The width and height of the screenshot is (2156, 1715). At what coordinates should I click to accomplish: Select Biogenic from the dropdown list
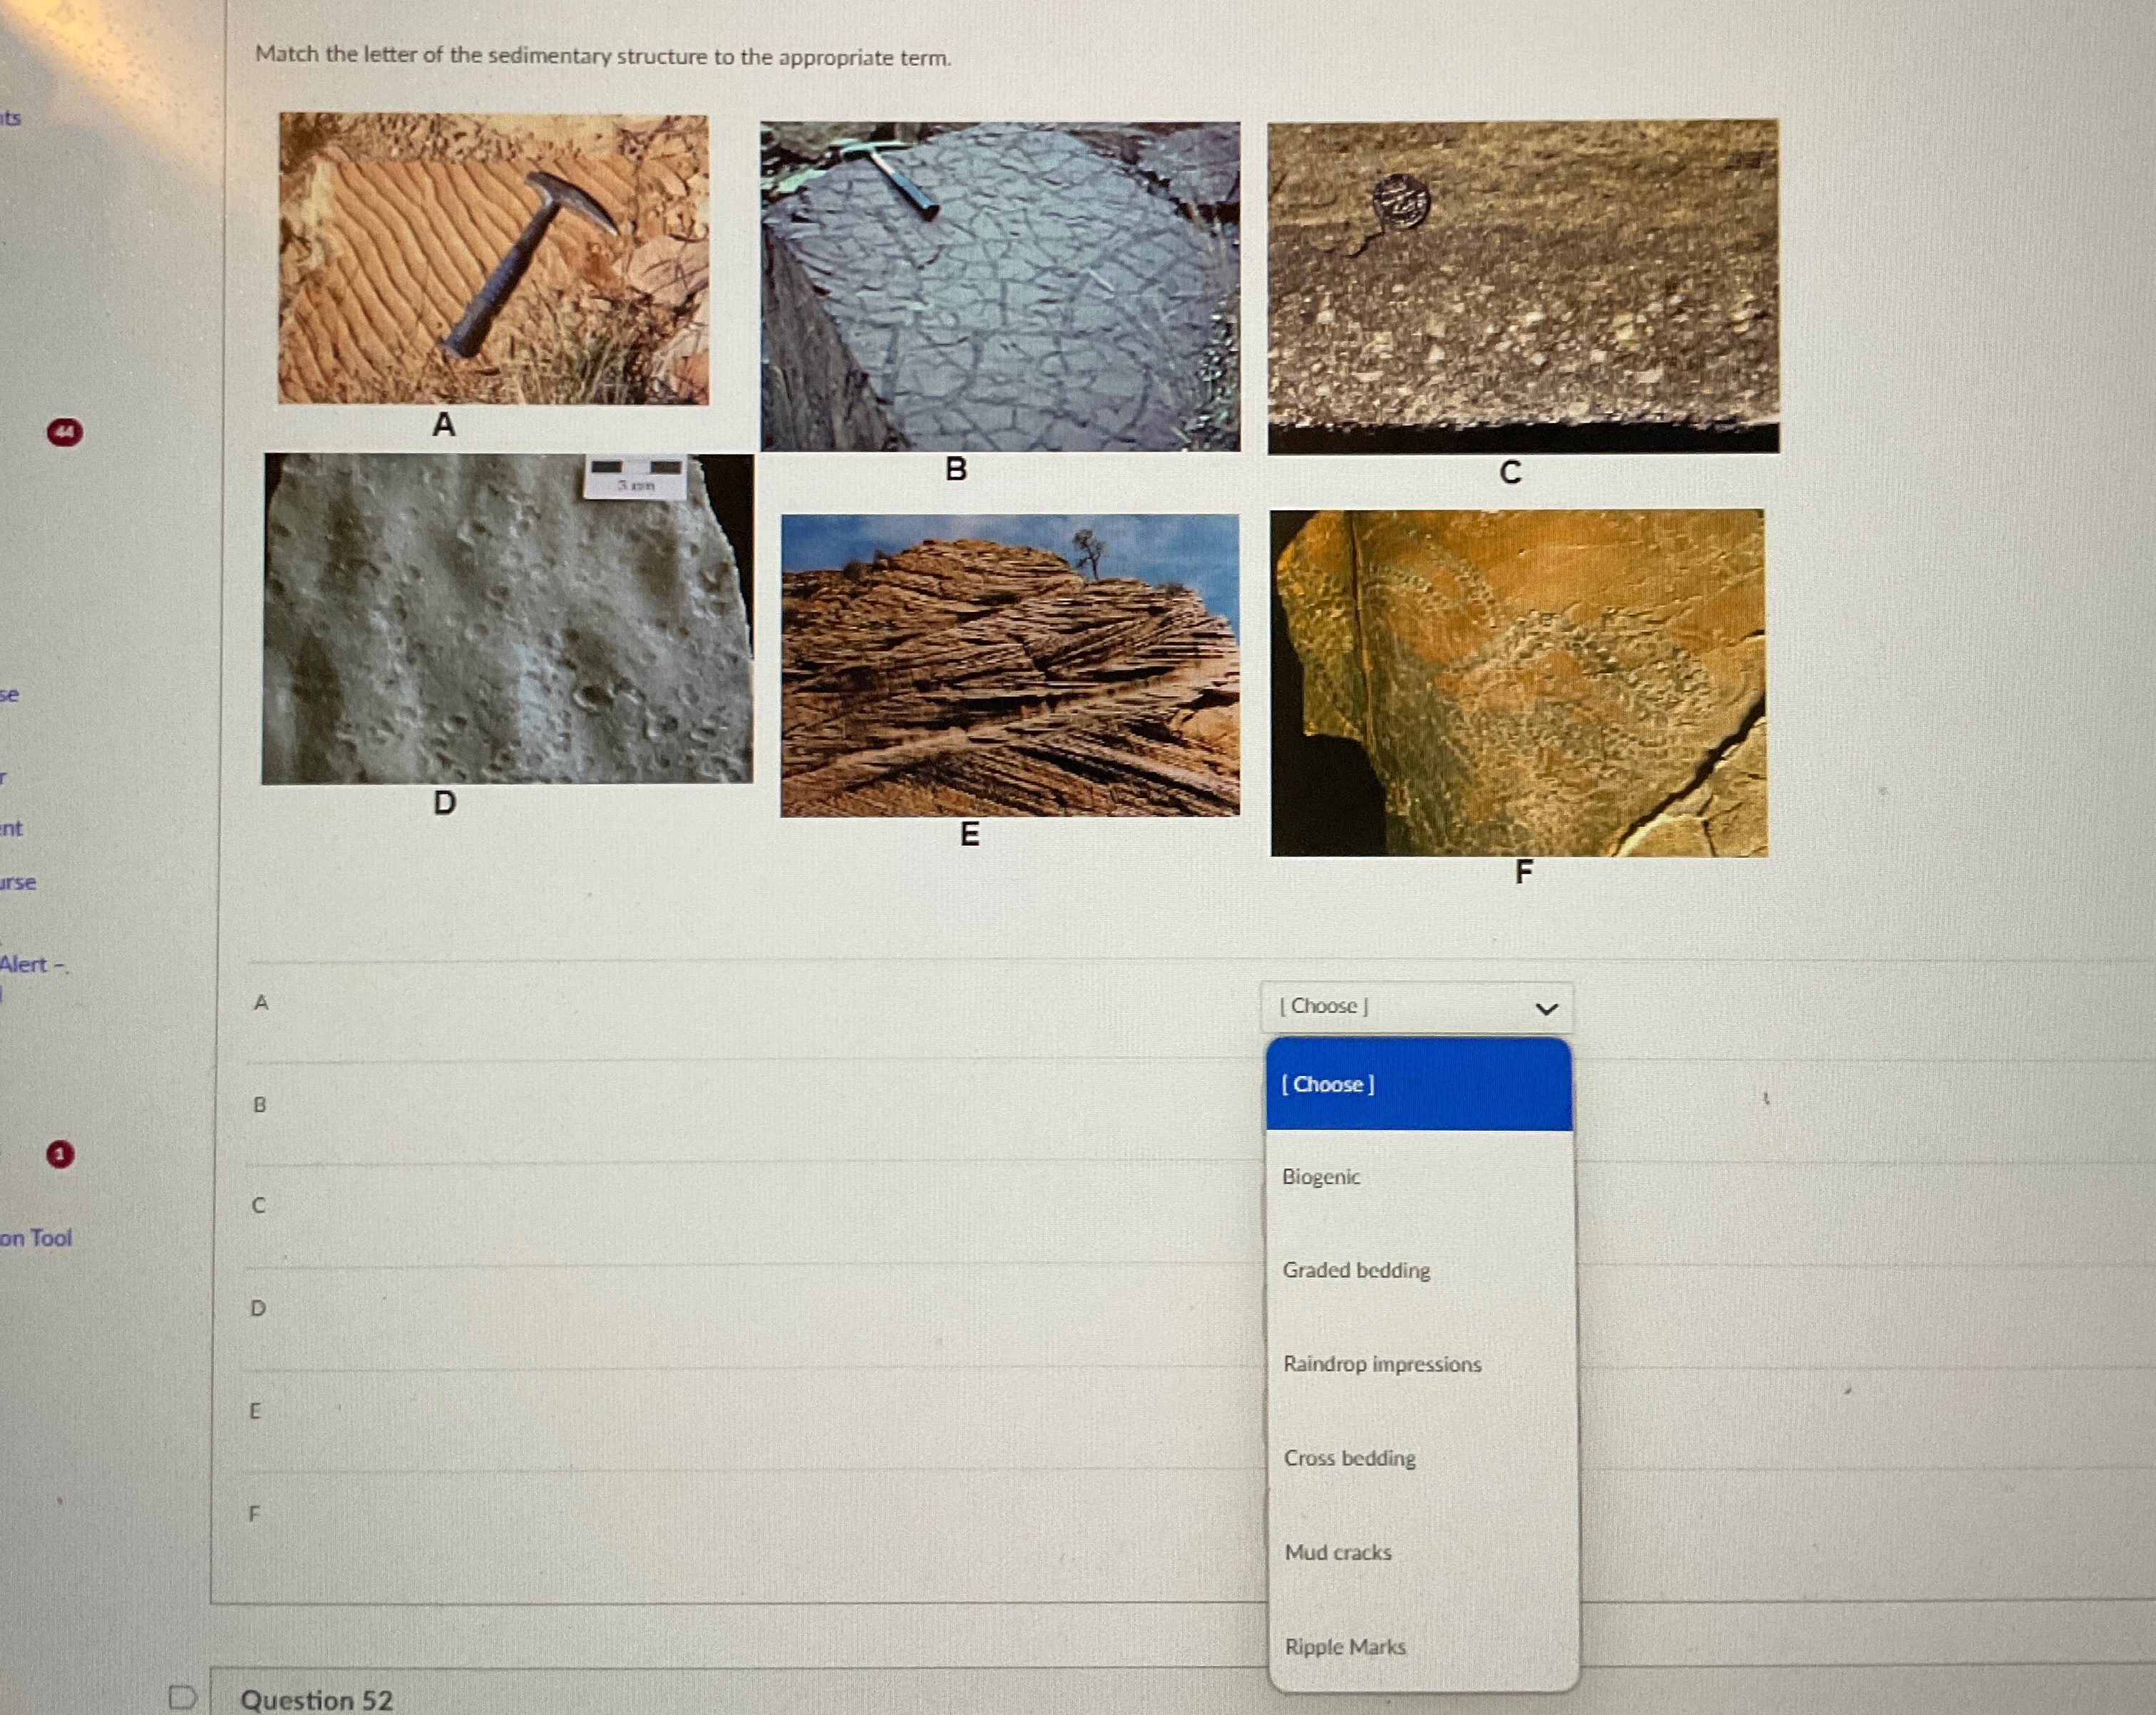click(x=1320, y=1177)
